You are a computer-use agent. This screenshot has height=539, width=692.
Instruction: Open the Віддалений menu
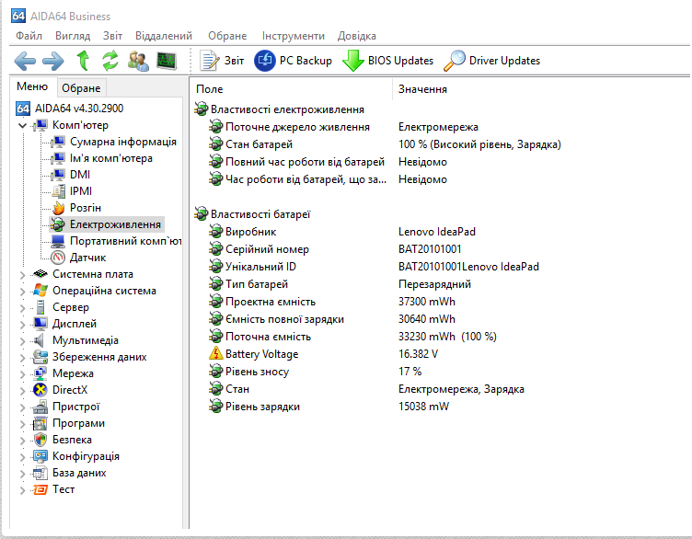[164, 36]
